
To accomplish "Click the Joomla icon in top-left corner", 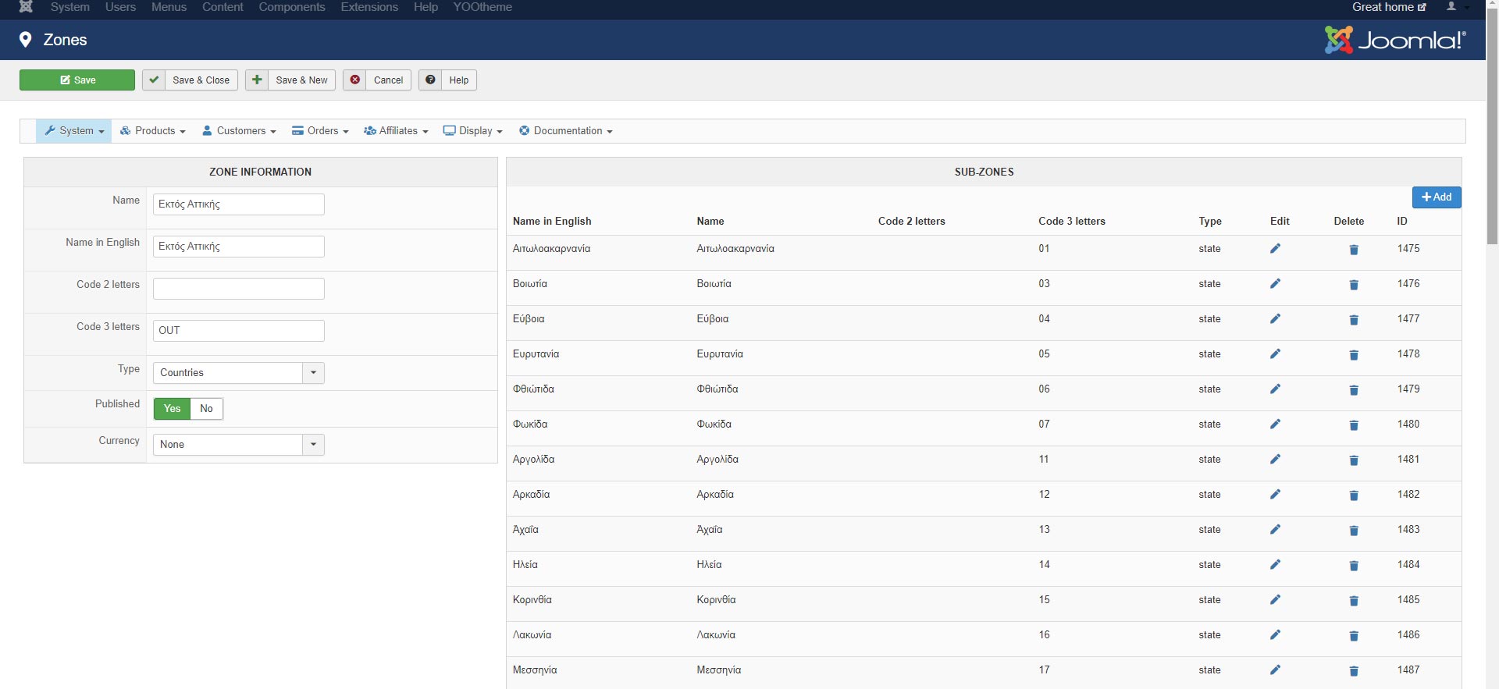I will tap(26, 7).
